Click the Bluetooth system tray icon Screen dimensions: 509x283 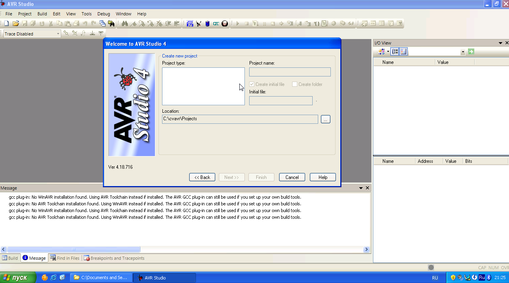click(x=489, y=277)
